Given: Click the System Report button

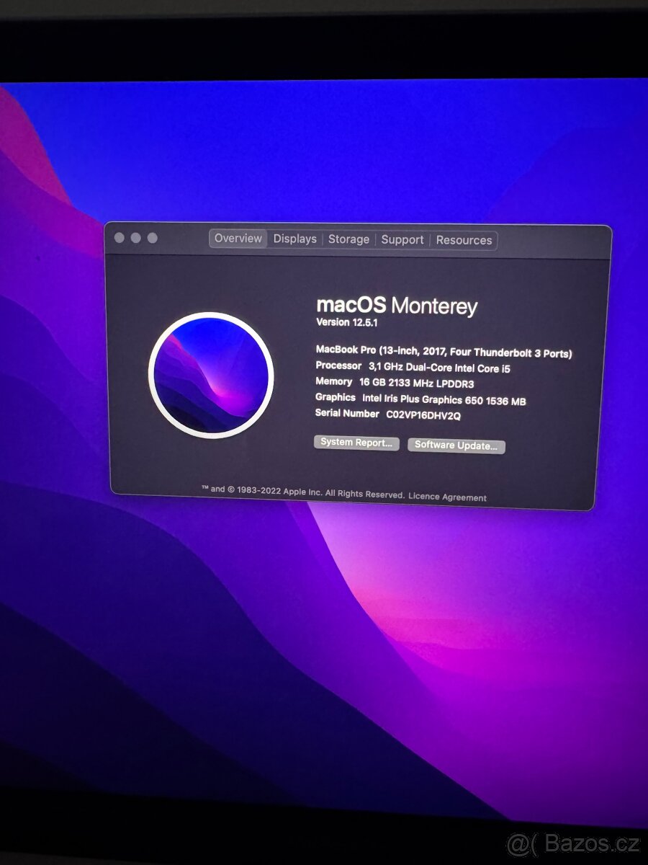Looking at the screenshot, I should tap(356, 443).
